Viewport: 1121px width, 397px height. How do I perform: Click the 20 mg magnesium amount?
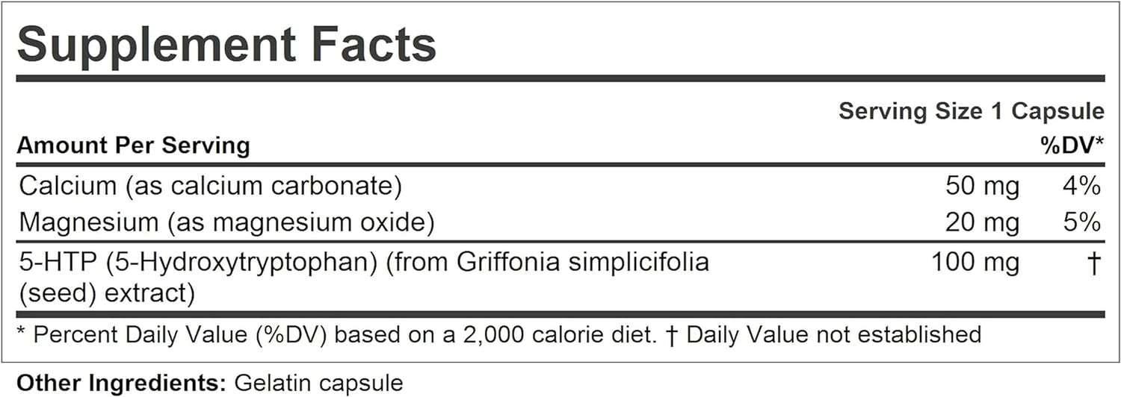click(x=982, y=222)
